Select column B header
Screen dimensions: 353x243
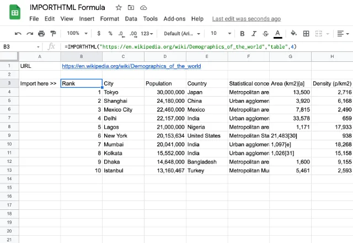click(81, 56)
